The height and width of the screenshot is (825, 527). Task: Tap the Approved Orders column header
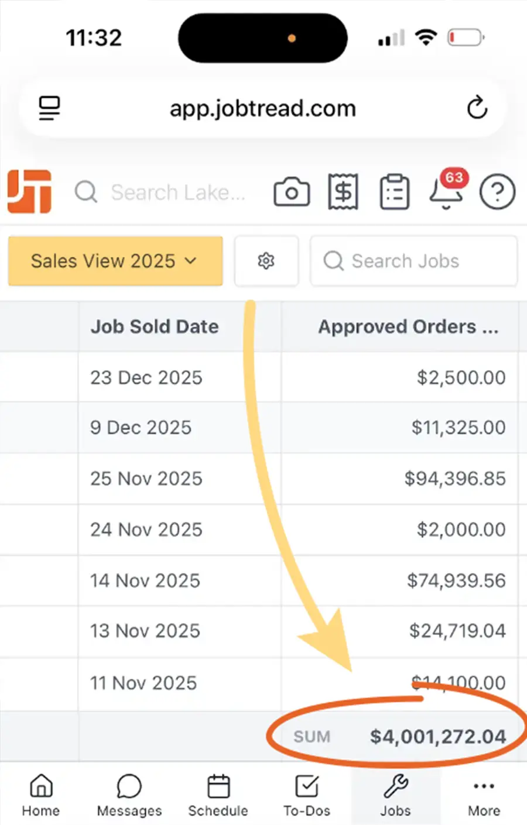[408, 326]
